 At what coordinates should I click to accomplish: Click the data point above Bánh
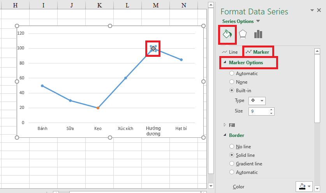[x=42, y=86]
